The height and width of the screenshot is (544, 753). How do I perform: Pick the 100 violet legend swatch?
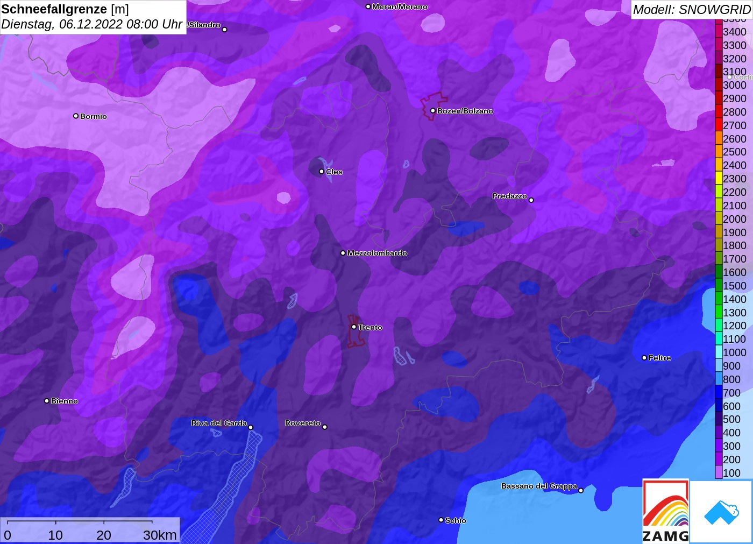pos(719,472)
